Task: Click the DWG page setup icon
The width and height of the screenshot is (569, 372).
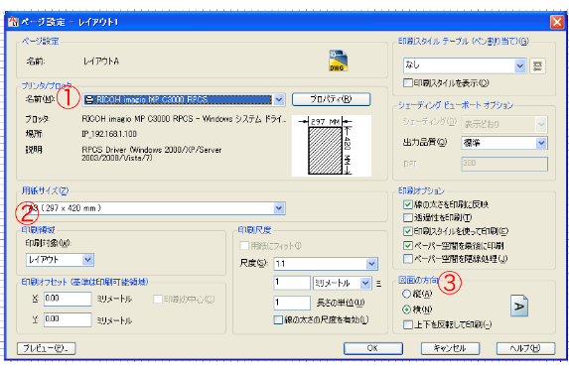Action: click(338, 61)
